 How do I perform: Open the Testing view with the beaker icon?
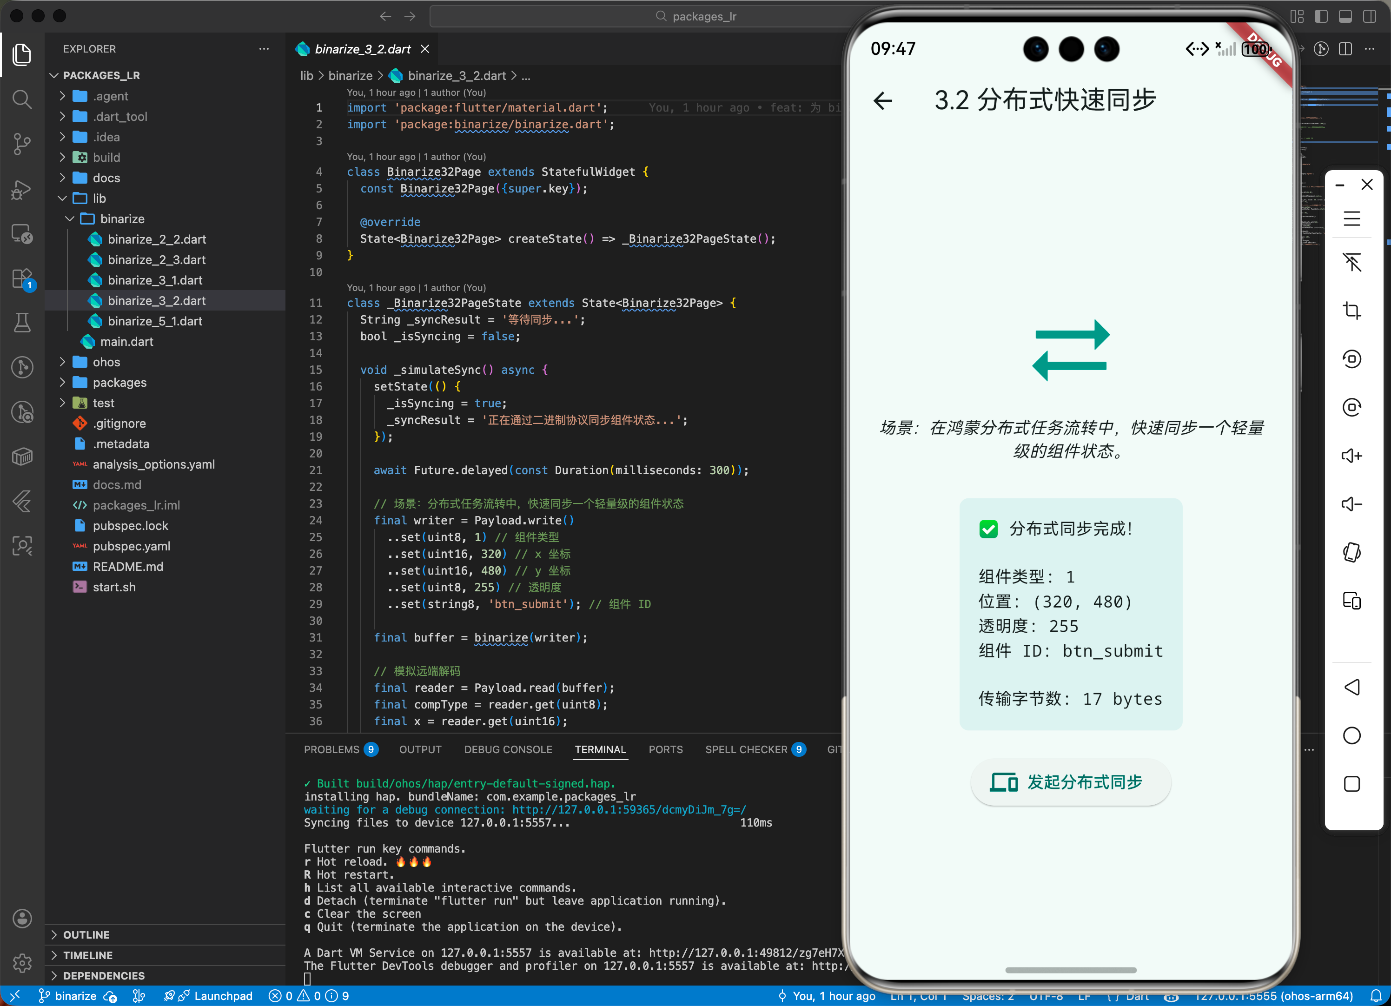click(x=22, y=323)
